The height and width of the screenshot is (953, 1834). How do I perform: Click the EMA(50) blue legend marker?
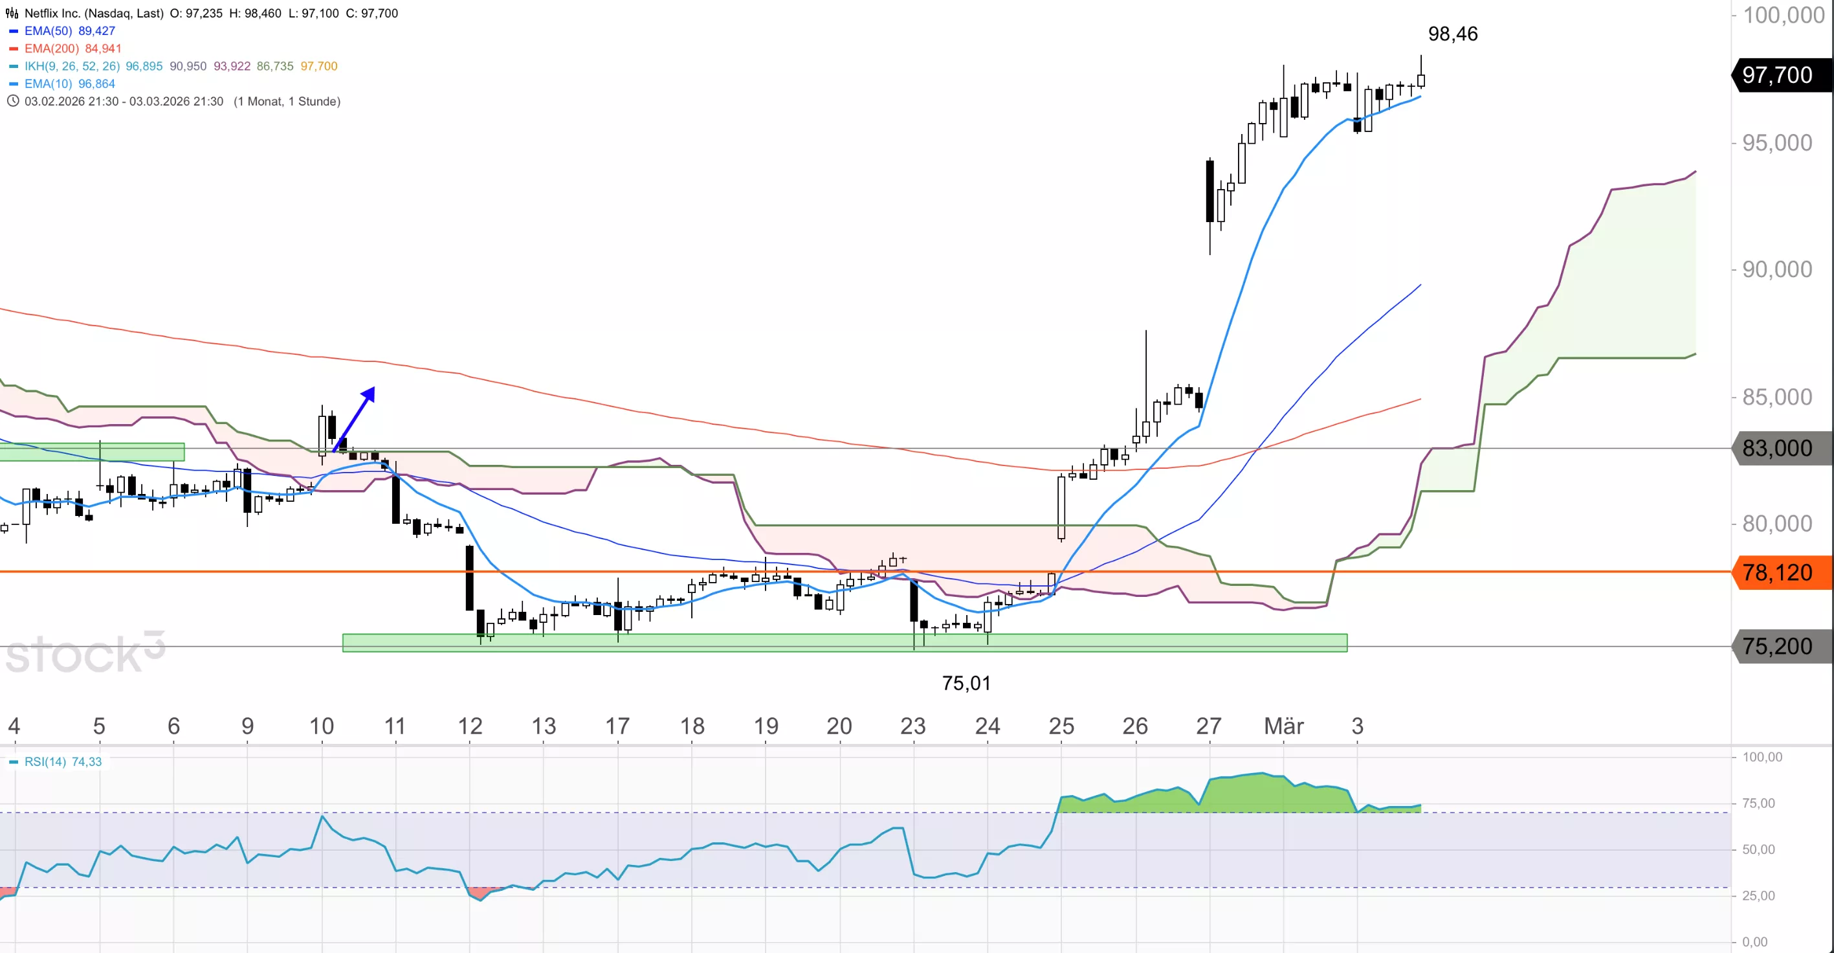13,31
